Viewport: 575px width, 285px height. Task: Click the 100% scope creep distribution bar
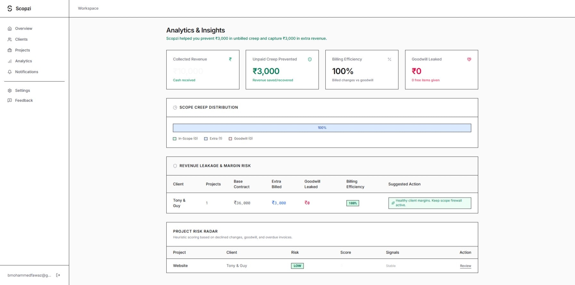point(322,128)
